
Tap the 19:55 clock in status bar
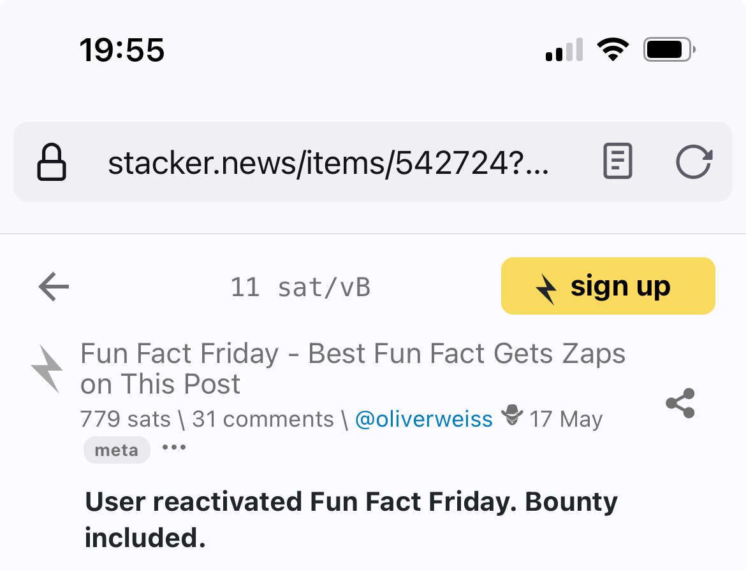click(122, 50)
